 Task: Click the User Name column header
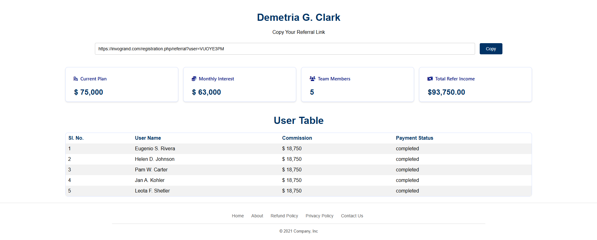(148, 138)
